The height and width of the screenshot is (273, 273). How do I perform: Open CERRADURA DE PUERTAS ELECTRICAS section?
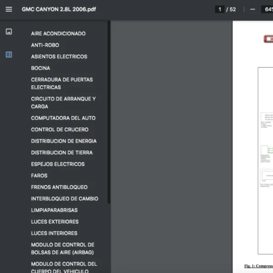[x=62, y=83]
